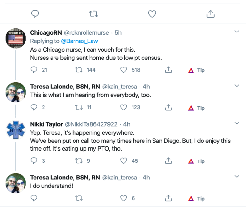This screenshot has height=210, width=246.
Task: Open Nikki Taylor's profile from her name
Action: click(x=46, y=124)
